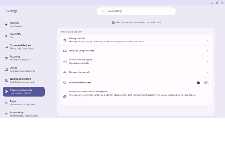Click the 'GuruPrasad' network name
The width and height of the screenshot is (225, 145).
[16, 26]
